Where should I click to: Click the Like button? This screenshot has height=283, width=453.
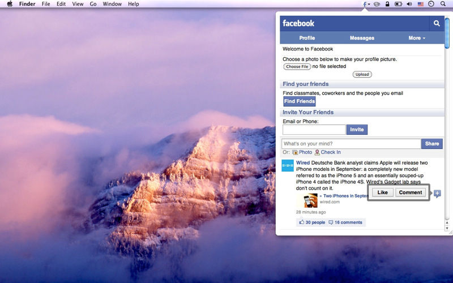pos(382,192)
